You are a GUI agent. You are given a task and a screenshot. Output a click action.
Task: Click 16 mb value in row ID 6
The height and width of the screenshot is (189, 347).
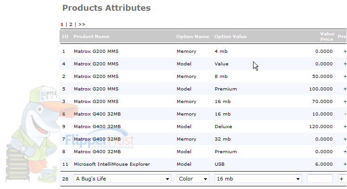(222, 114)
